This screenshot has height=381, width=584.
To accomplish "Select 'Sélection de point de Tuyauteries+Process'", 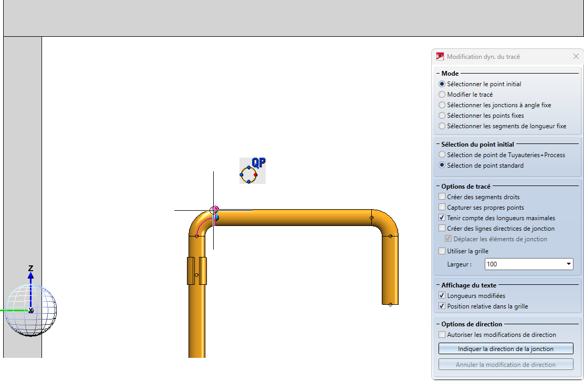I will pyautogui.click(x=442, y=155).
